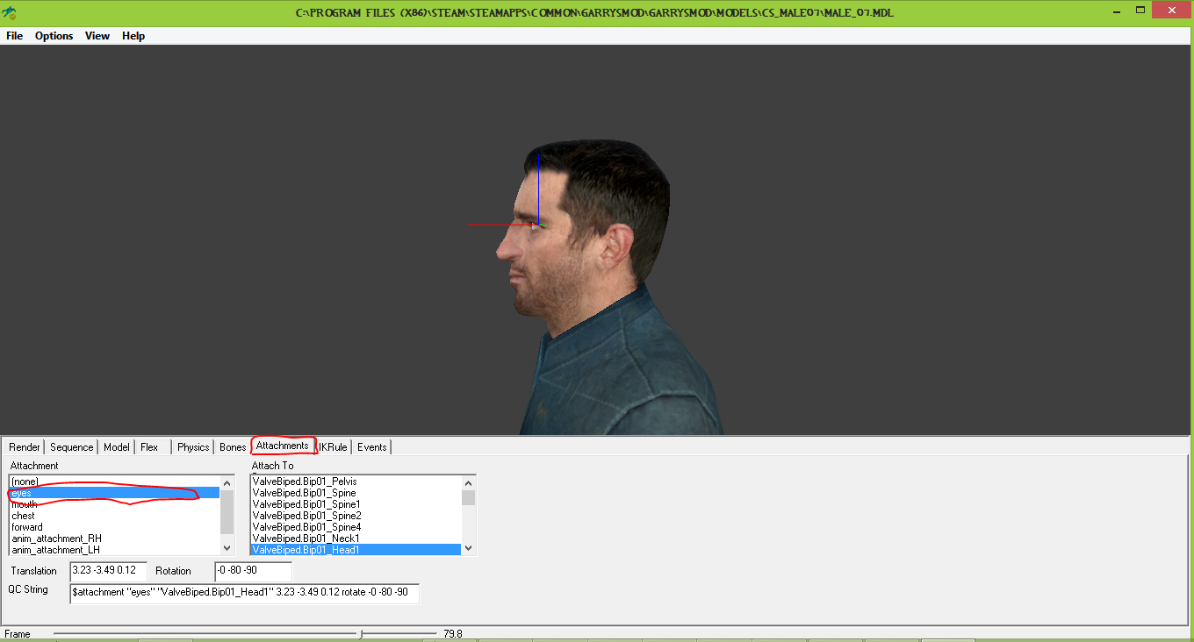Screen dimensions: 1194x642
Task: Open the Help menu
Action: click(x=133, y=36)
